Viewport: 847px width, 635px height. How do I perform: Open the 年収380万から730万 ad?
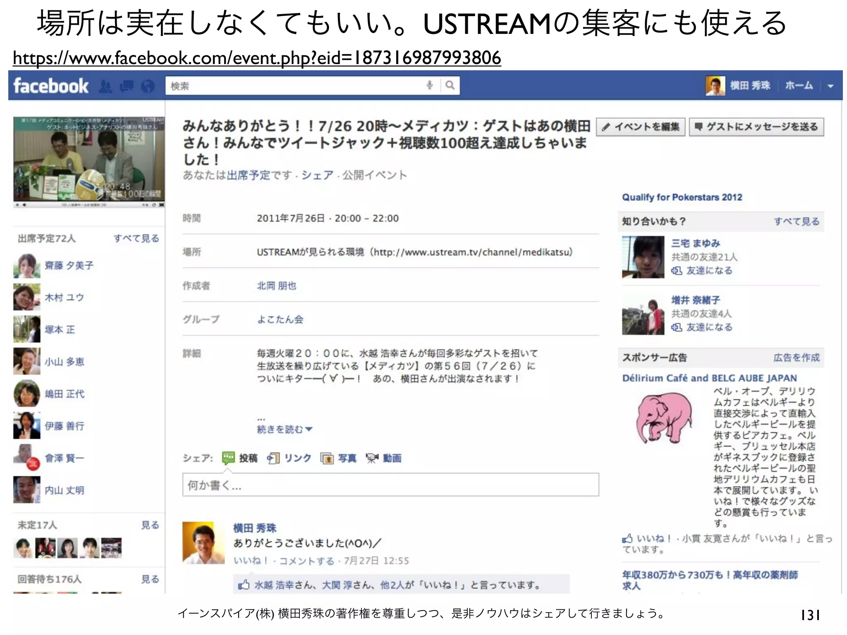click(x=710, y=580)
